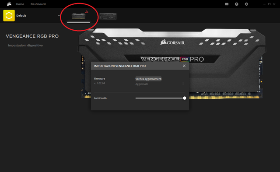Open the Dashboard tab
Viewport: 280px width, 172px height.
pos(38,4)
